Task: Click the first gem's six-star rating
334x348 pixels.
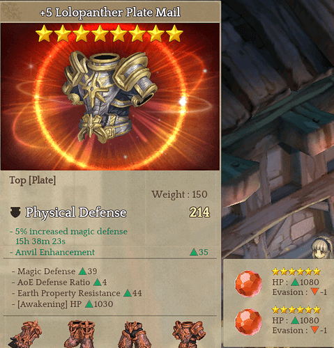Action: [x=296, y=271]
